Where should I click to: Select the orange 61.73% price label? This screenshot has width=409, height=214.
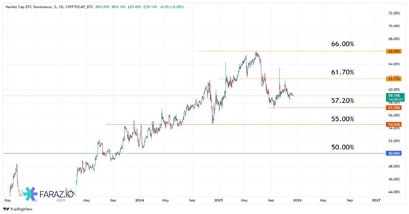click(394, 79)
